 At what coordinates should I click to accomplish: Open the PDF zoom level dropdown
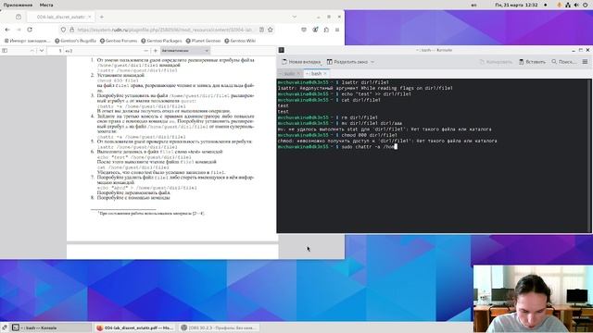[185, 51]
